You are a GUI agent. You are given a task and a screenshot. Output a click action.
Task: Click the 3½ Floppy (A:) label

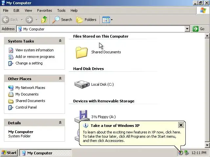(x=103, y=117)
